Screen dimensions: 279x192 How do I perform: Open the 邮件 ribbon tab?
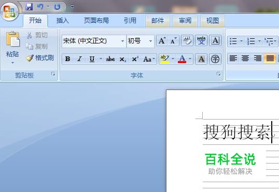158,21
